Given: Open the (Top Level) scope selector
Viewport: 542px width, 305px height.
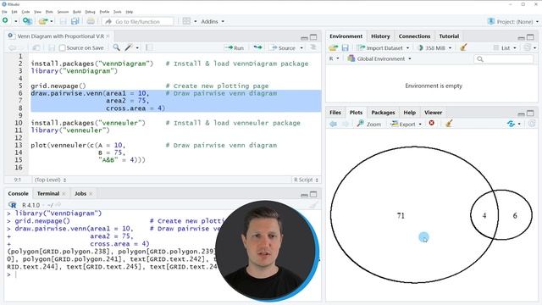Looking at the screenshot, I should coord(51,180).
